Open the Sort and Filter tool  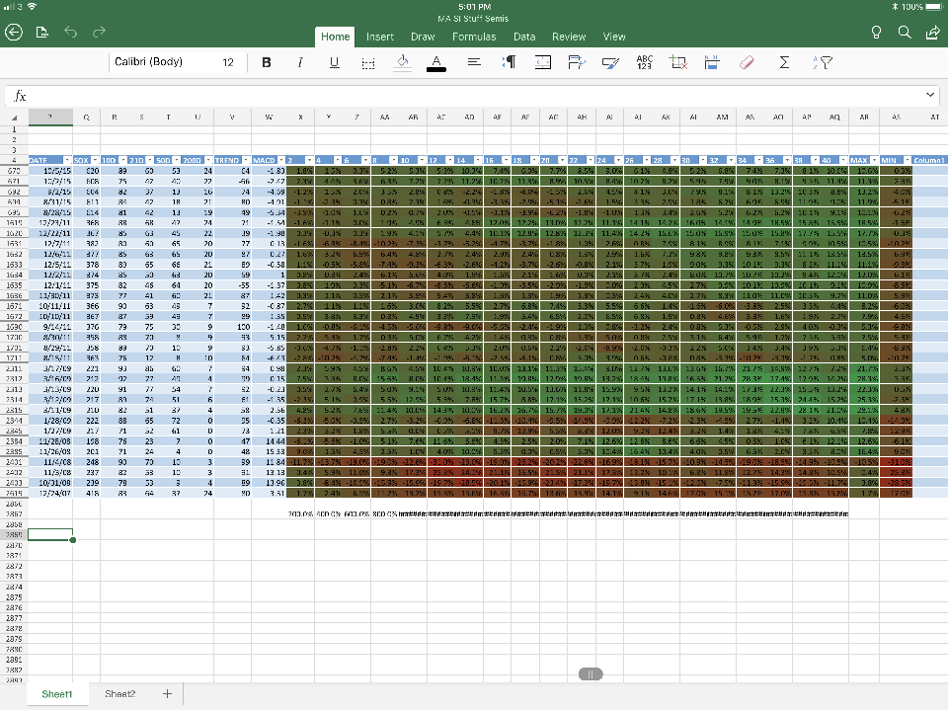click(x=821, y=62)
